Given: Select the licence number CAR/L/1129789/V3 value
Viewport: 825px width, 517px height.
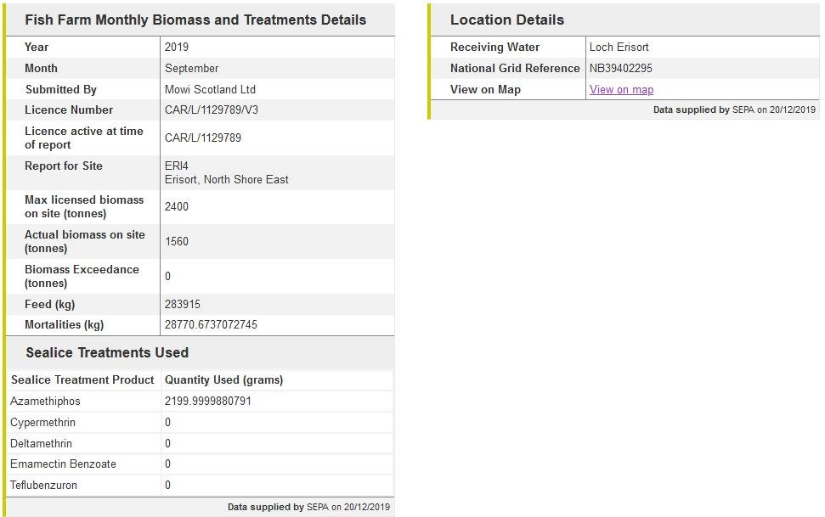Looking at the screenshot, I should click(x=211, y=110).
